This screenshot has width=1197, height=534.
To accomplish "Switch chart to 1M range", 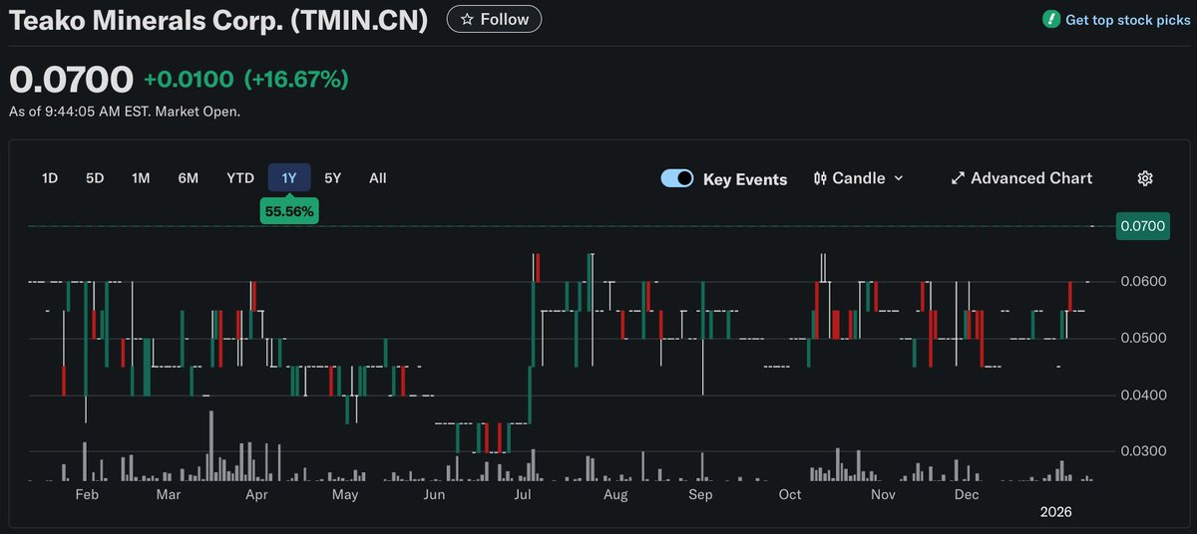I will point(141,178).
